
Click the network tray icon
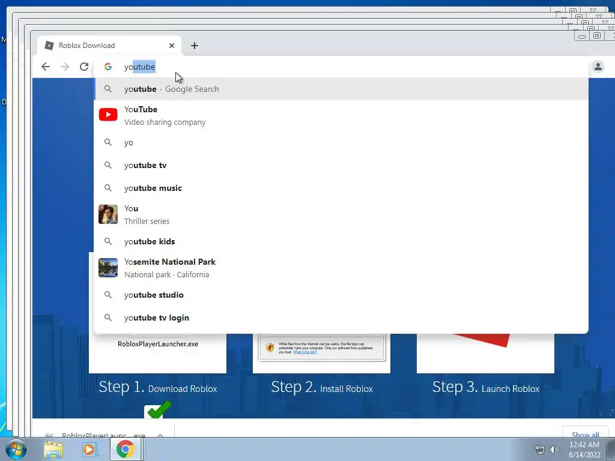click(x=540, y=450)
